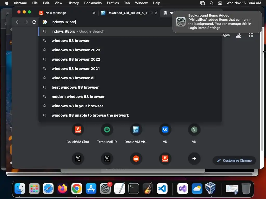
Task: Click the Customize Chrome button
Action: pyautogui.click(x=234, y=160)
